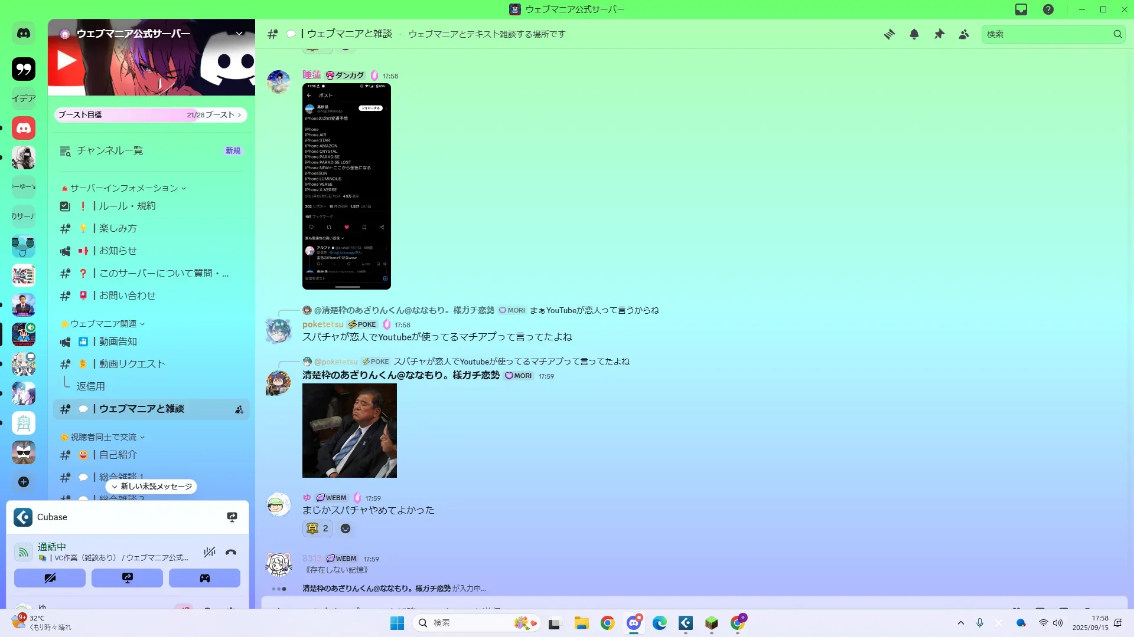Open チャンネル一覧 channel browser
Screen dimensions: 1134x637
point(110,151)
